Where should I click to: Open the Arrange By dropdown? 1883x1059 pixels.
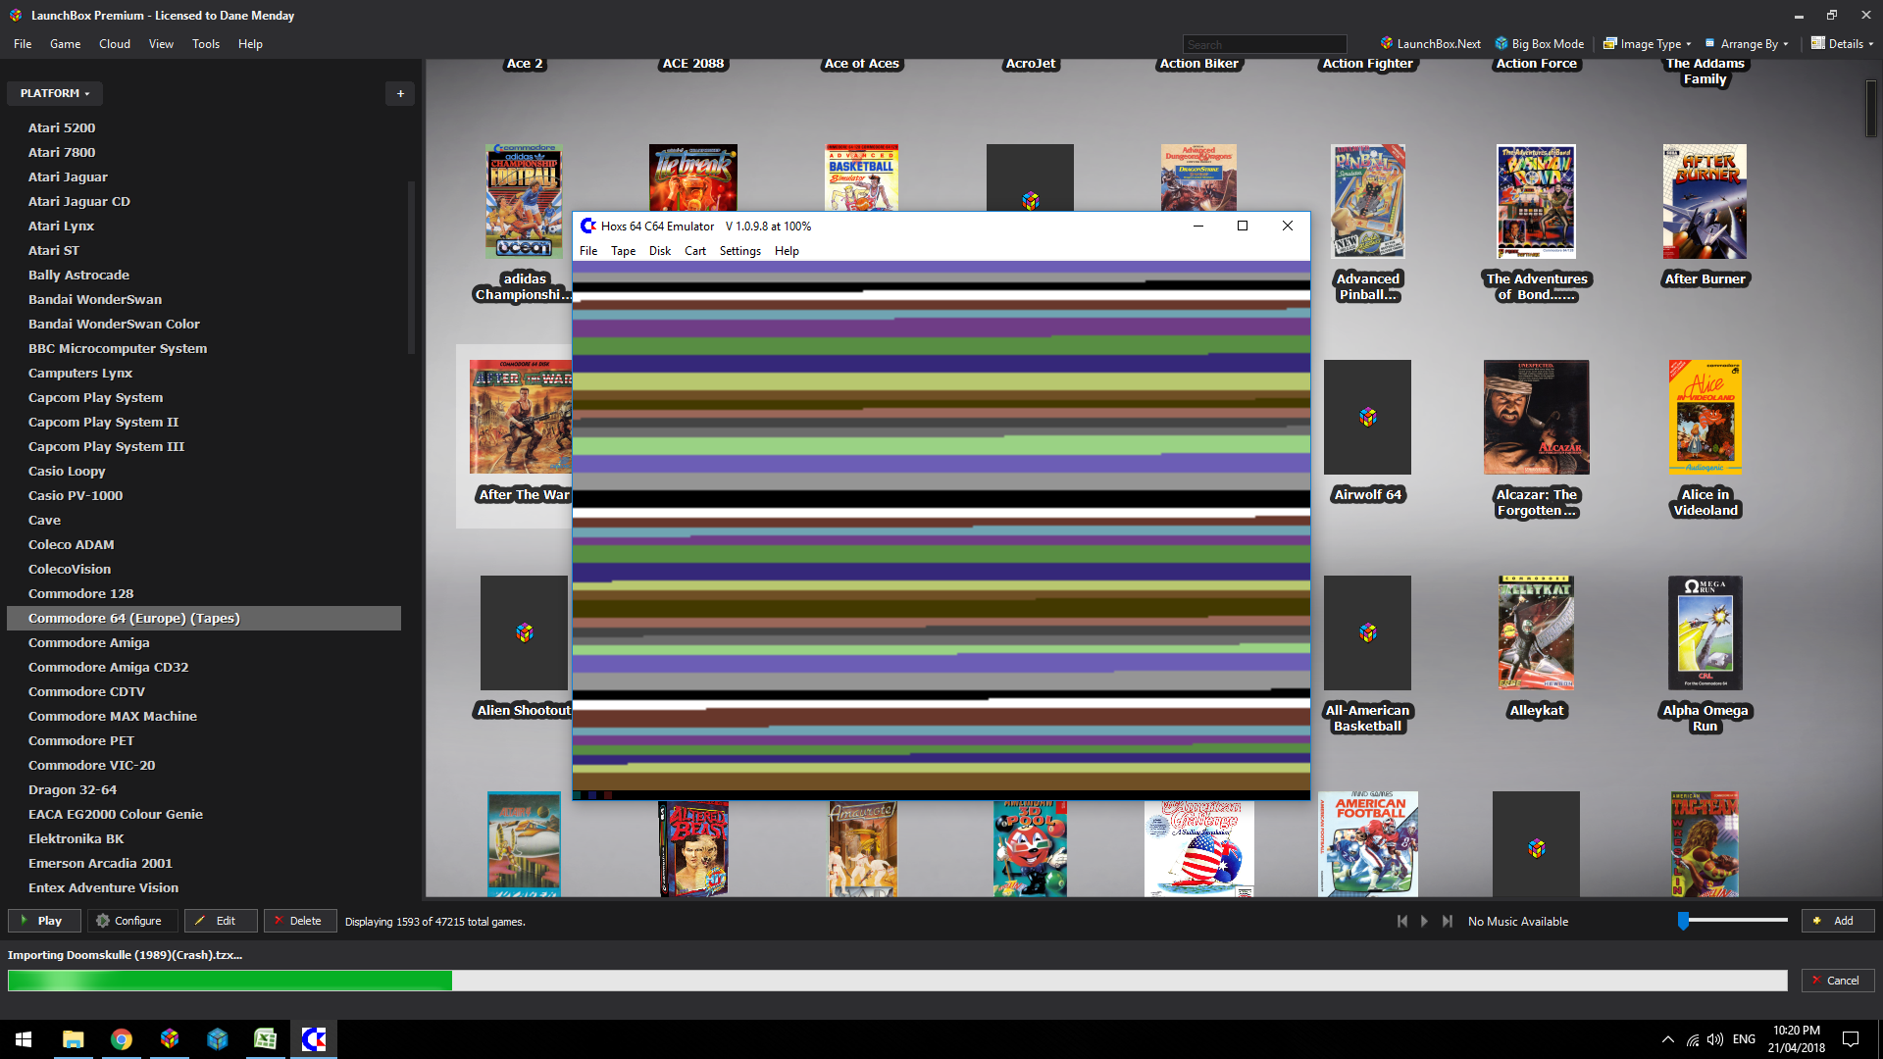point(1747,44)
